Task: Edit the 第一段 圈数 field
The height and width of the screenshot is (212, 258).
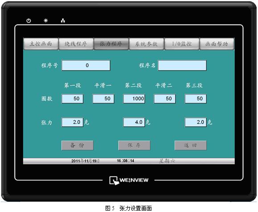Action: click(x=72, y=99)
